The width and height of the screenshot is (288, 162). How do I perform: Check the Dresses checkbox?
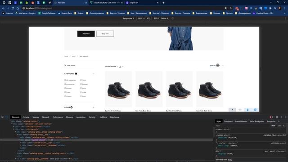(x=65, y=88)
